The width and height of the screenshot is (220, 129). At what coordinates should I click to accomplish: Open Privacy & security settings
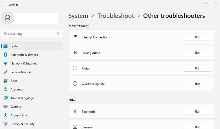(32, 124)
